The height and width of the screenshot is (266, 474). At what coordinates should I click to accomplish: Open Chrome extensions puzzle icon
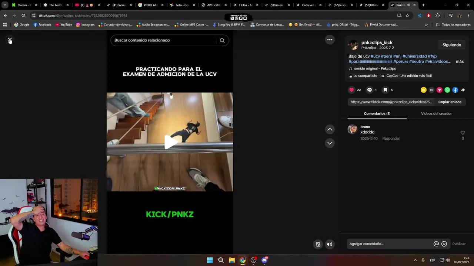point(438,16)
